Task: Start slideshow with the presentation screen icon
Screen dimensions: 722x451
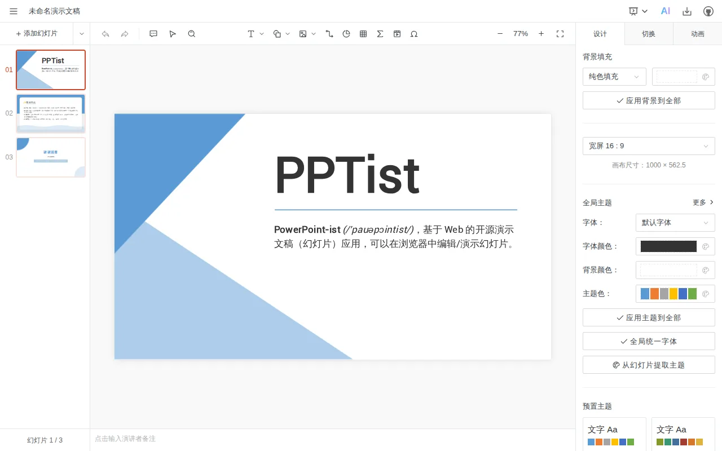Action: point(633,11)
